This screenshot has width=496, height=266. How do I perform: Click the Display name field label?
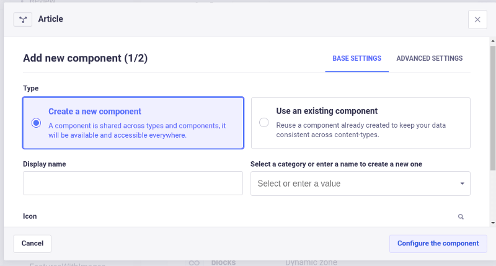45,164
